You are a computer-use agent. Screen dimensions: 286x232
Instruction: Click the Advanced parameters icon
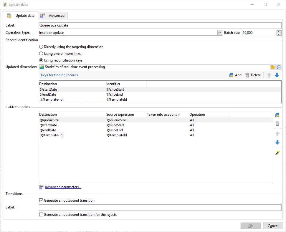coord(41,187)
